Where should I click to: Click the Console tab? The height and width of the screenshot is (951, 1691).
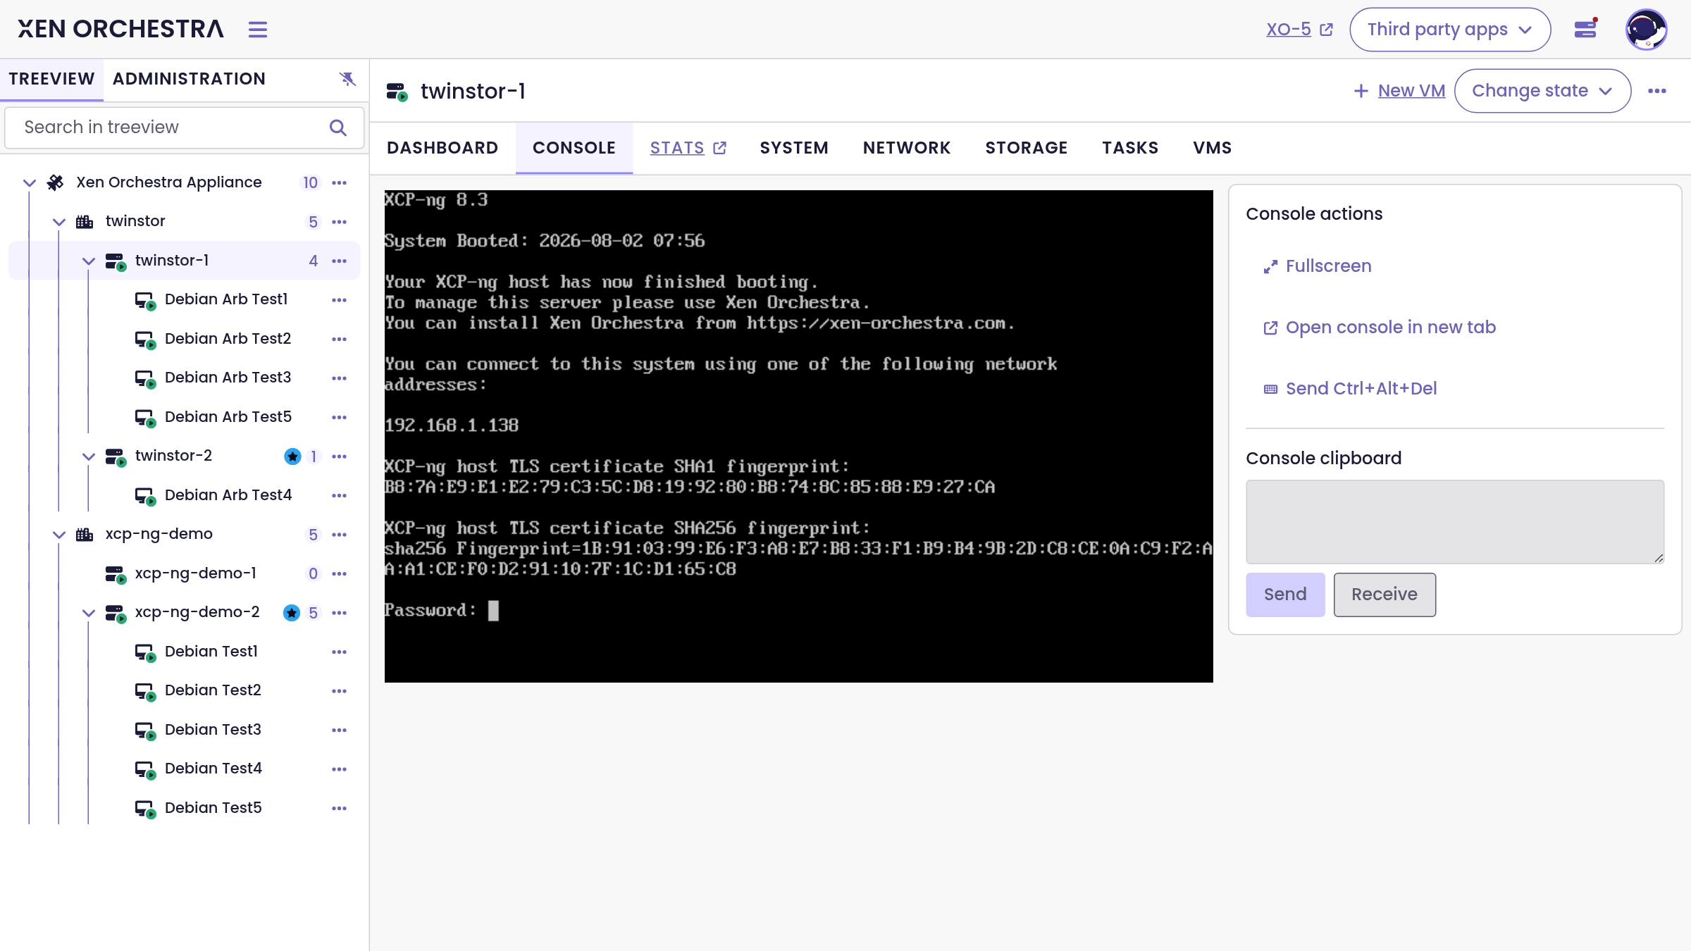coord(574,148)
